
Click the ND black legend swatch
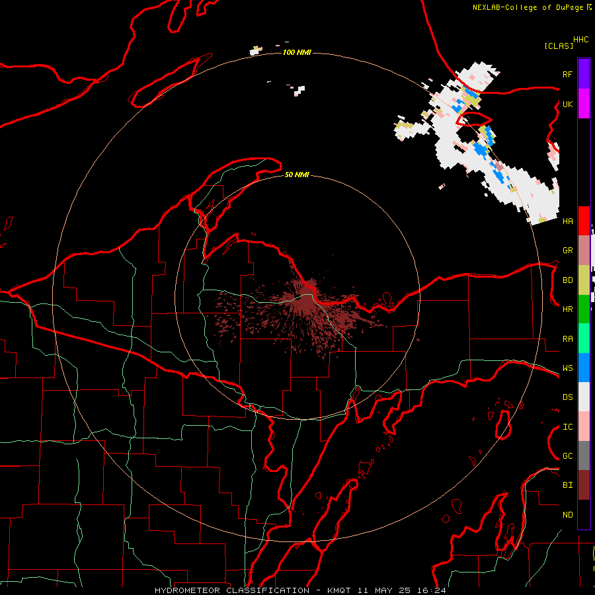coord(584,514)
